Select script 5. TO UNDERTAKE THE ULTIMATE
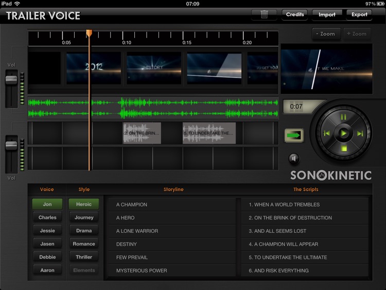Image resolution: width=386 pixels, height=290 pixels. click(x=305, y=258)
